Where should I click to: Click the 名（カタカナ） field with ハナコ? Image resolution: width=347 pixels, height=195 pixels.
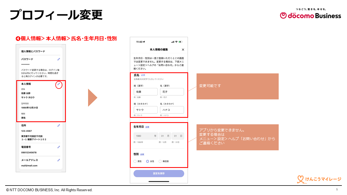(x=172, y=110)
